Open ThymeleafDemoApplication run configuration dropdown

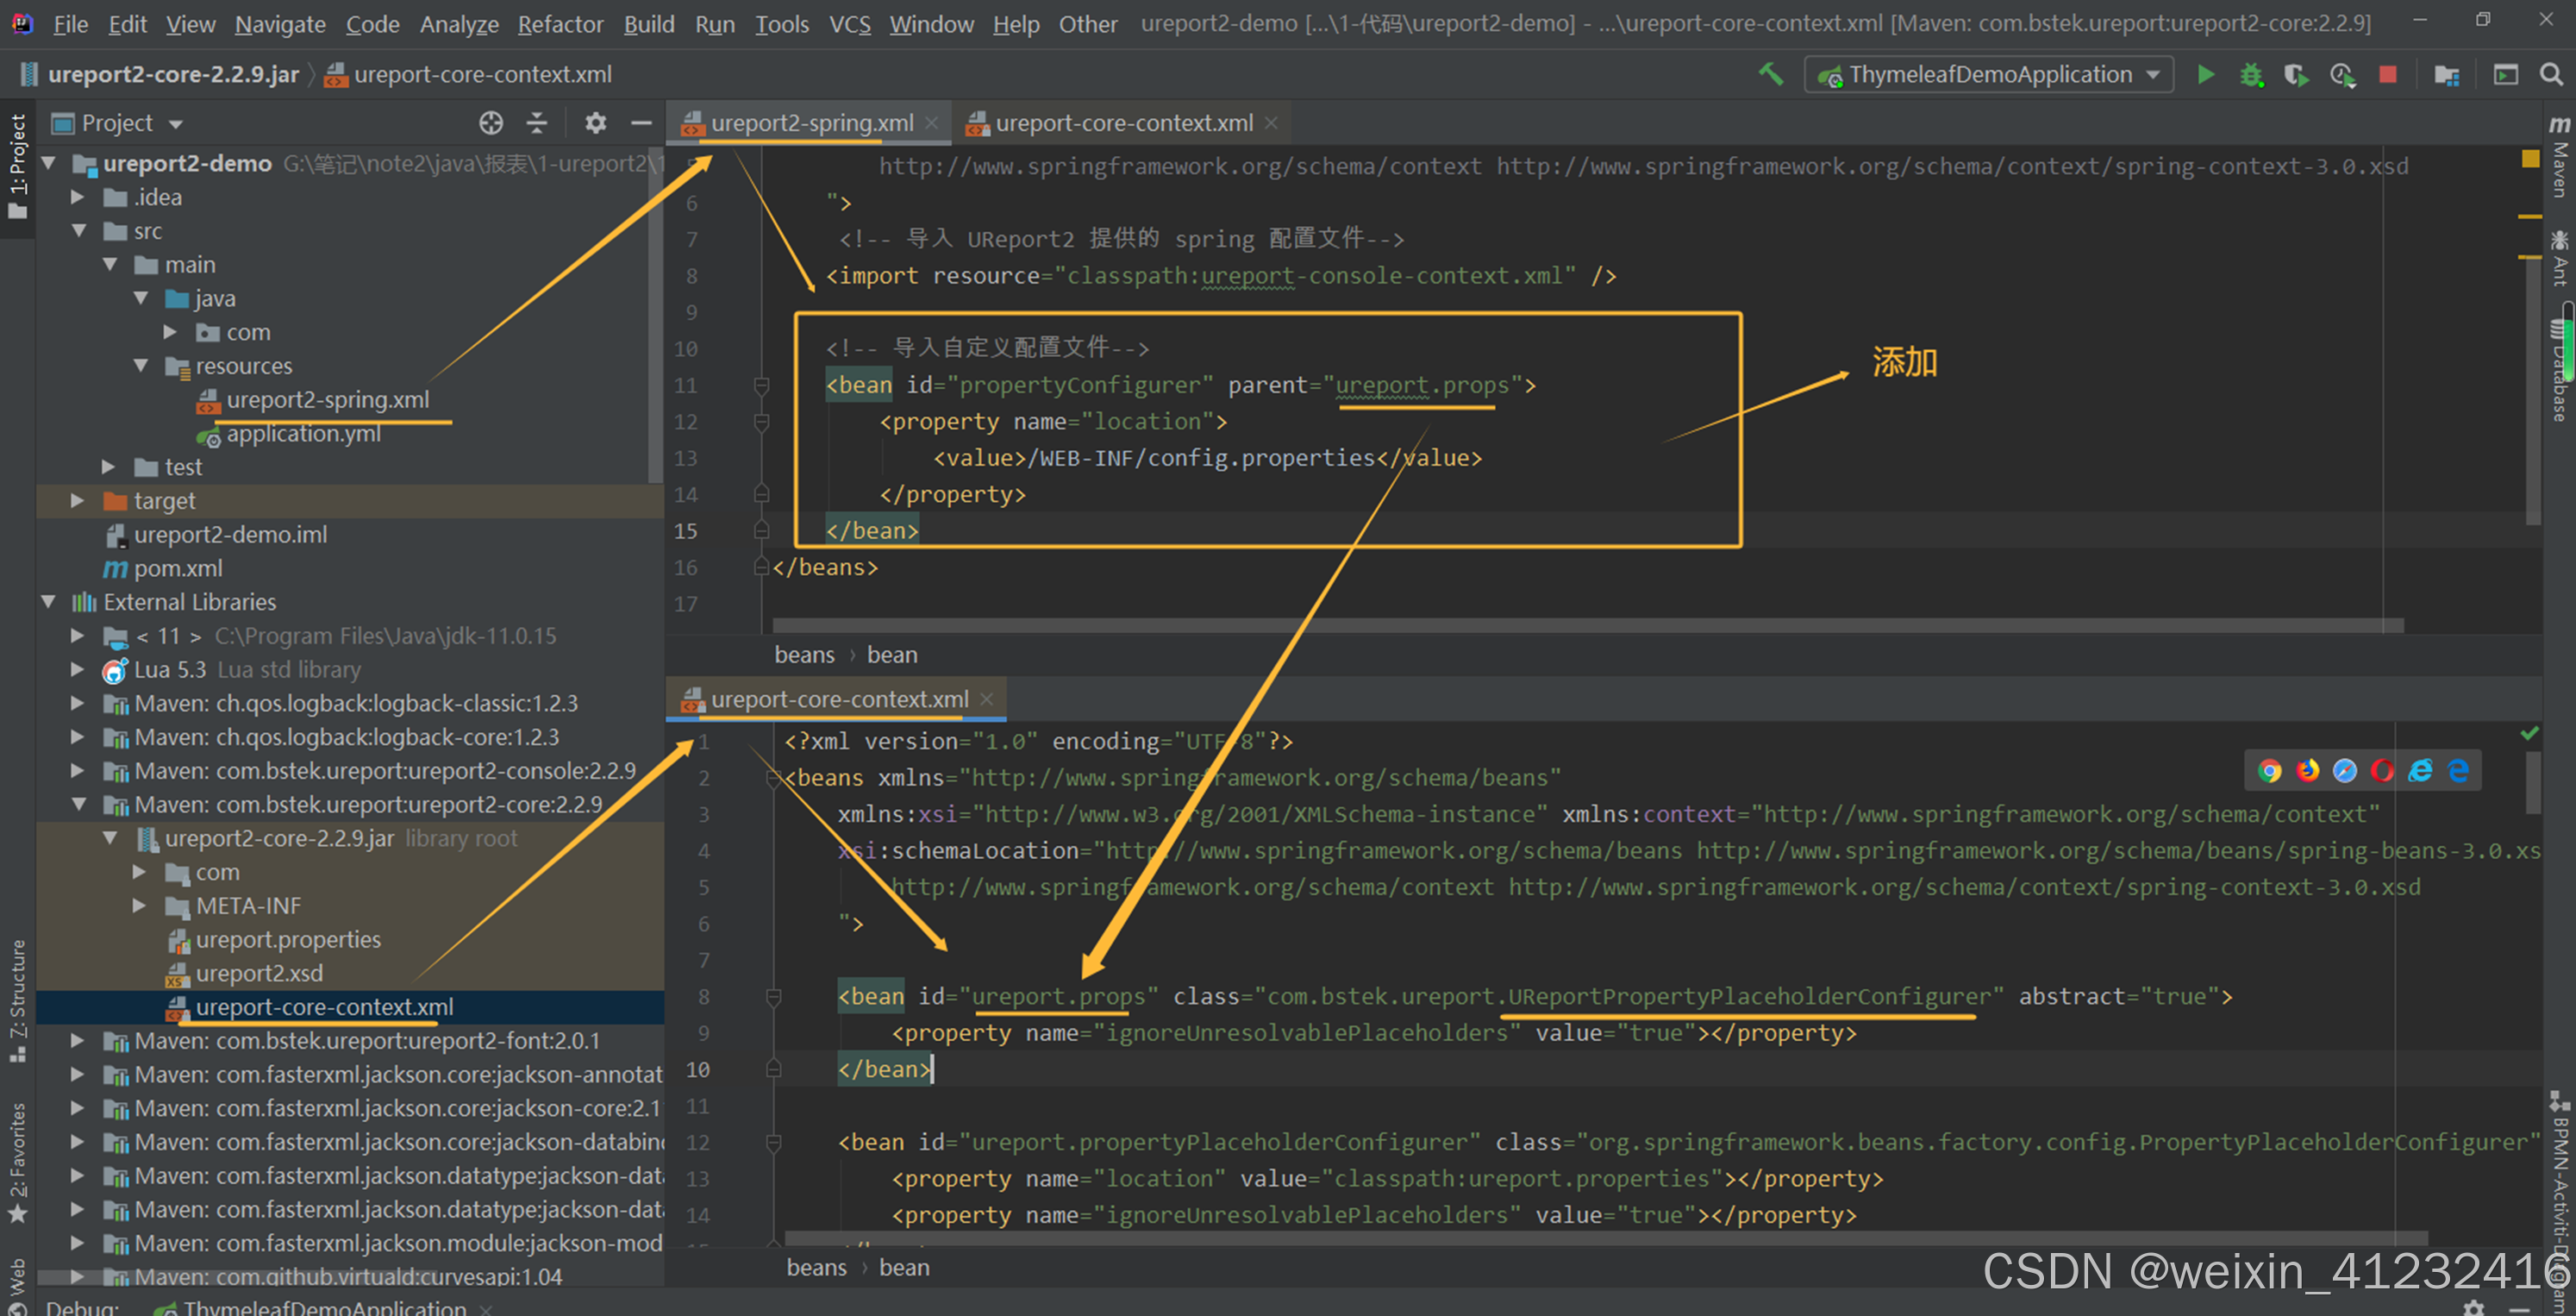coord(1988,75)
